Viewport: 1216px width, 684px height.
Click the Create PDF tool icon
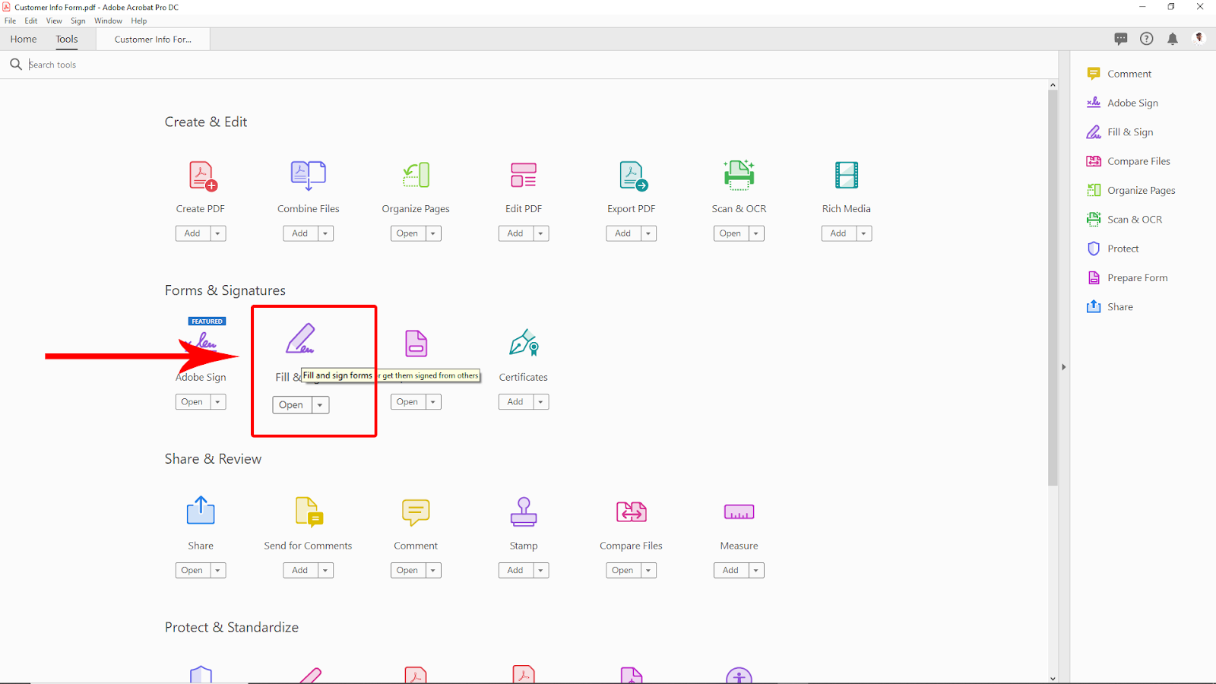click(202, 176)
